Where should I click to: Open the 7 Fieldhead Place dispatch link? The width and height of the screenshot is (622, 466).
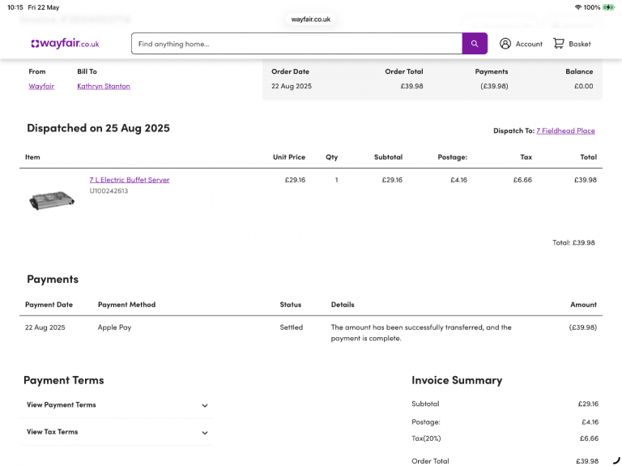[x=565, y=130]
